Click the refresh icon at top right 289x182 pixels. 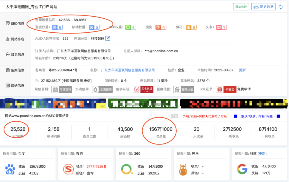point(281,7)
